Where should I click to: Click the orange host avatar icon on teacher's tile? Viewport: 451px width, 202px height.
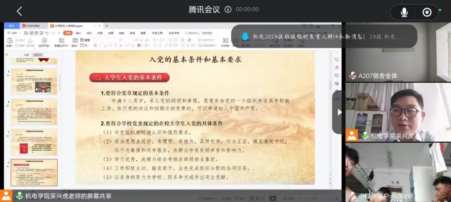(352, 135)
